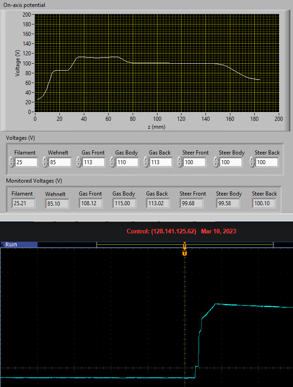Select the orange trigger position T marker
Viewport: 293px width, 387px height.
(x=185, y=253)
